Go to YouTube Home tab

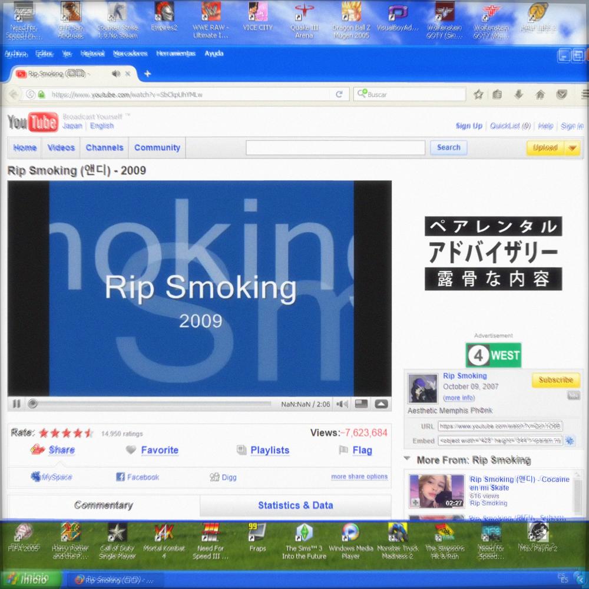click(x=25, y=148)
